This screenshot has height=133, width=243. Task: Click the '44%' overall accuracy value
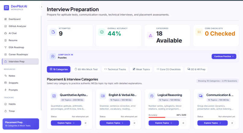coord(114,33)
